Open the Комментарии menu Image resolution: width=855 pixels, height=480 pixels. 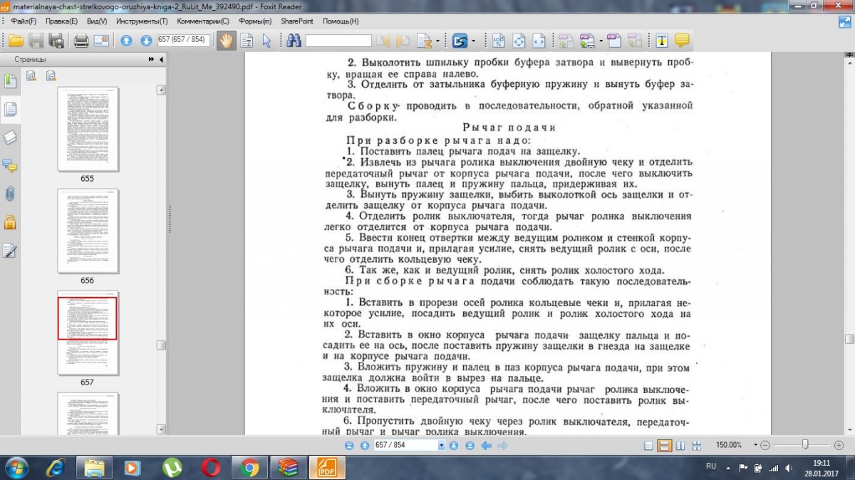click(203, 21)
